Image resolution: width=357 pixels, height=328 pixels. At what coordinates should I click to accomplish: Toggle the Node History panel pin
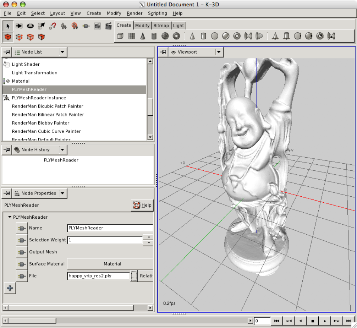pos(6,150)
